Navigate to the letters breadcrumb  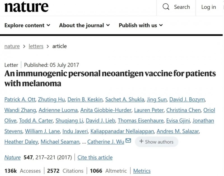point(36,46)
